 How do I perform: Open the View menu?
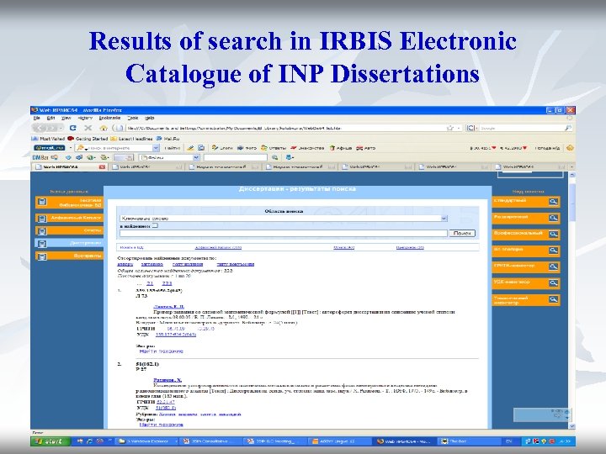coord(66,119)
